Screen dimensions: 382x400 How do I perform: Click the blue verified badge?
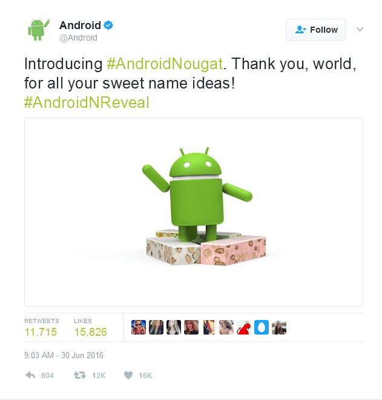point(108,25)
